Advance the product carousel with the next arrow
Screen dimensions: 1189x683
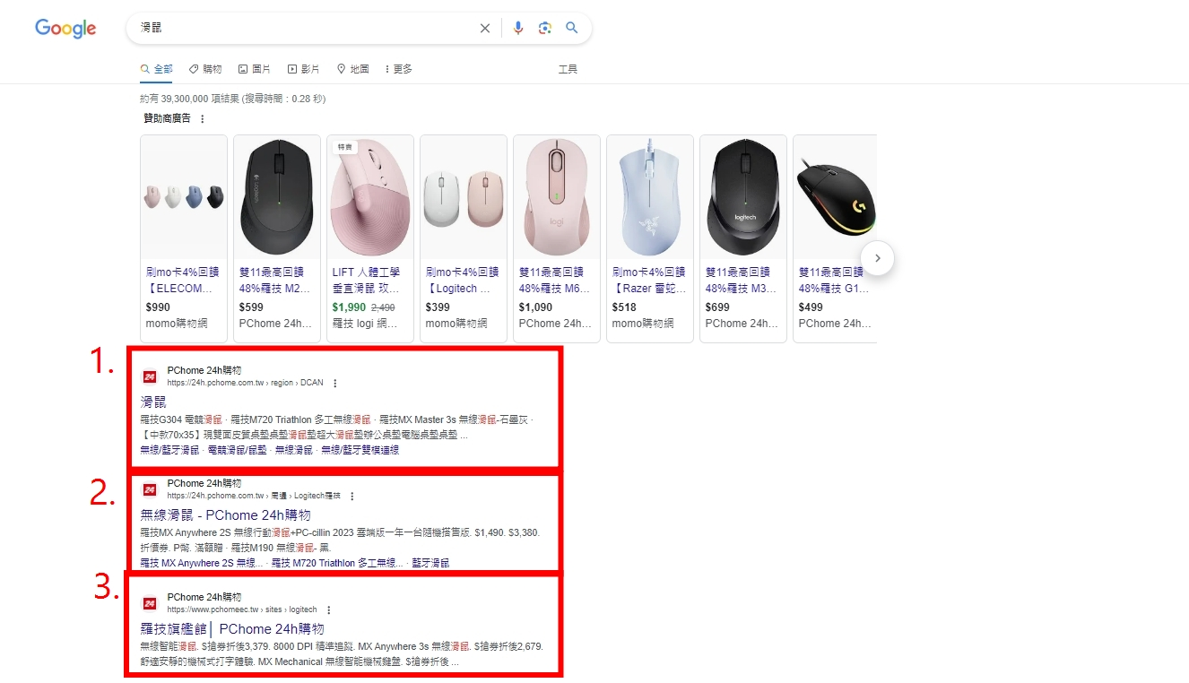878,258
